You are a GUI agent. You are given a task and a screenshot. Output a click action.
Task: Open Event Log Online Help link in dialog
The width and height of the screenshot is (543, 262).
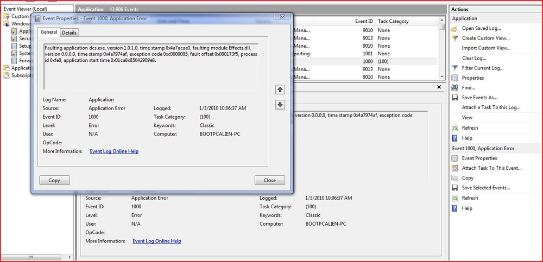click(x=114, y=151)
